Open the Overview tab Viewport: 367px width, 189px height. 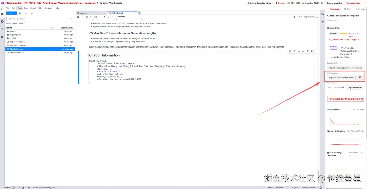pos(334,9)
